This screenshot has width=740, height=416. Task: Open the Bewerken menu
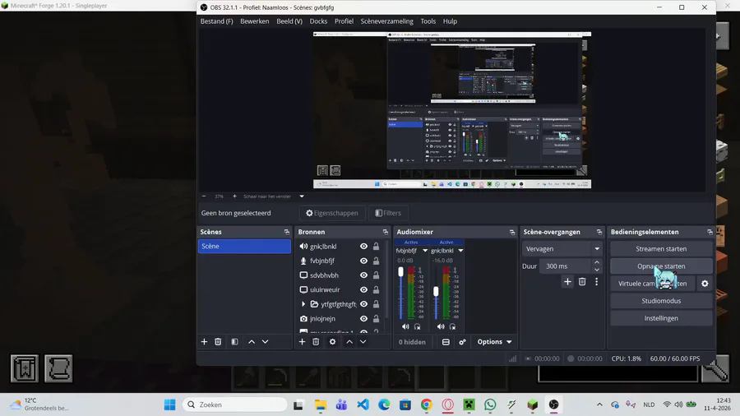[x=254, y=21]
